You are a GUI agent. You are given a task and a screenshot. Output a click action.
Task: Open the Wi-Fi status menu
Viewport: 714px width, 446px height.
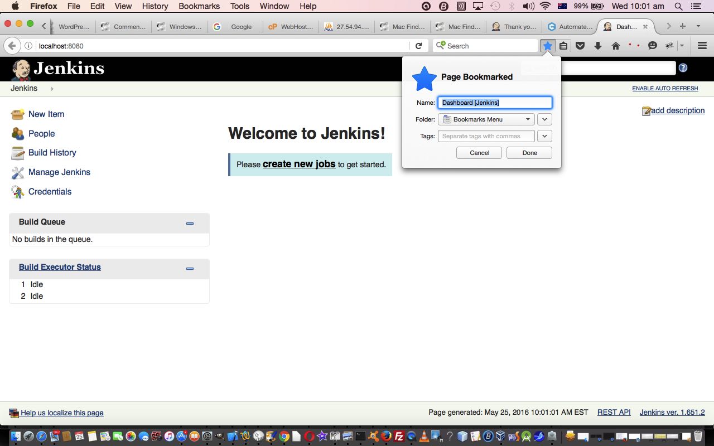pyautogui.click(x=545, y=6)
